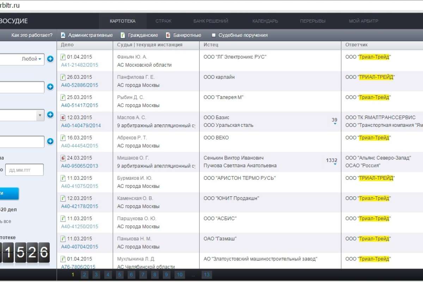Click the Истец column header

(211, 45)
